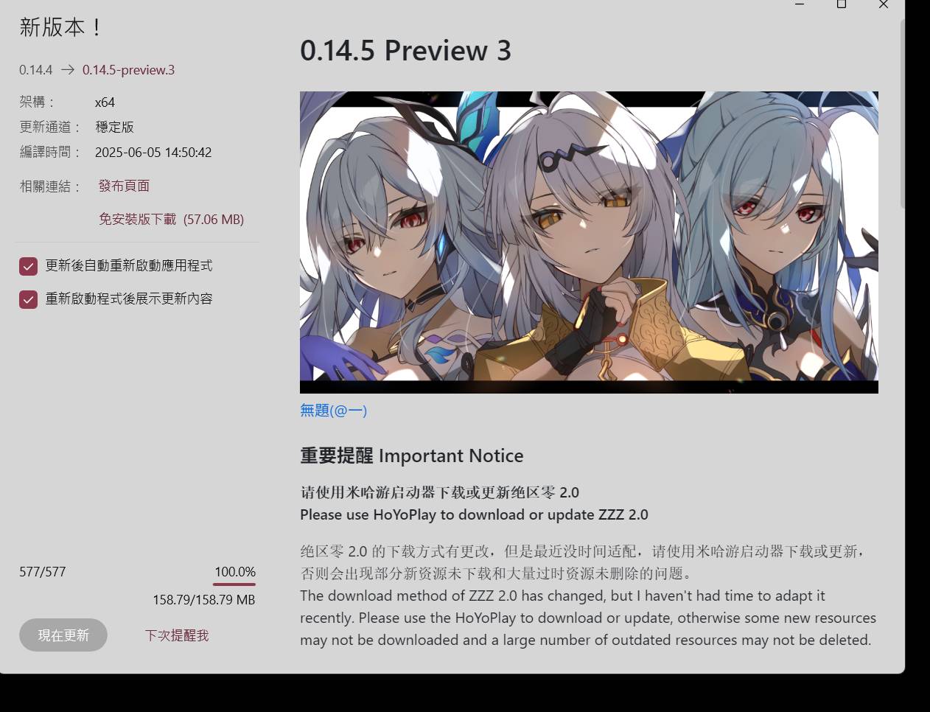
Task: Open the 發布頁面 release page link
Action: pos(124,186)
